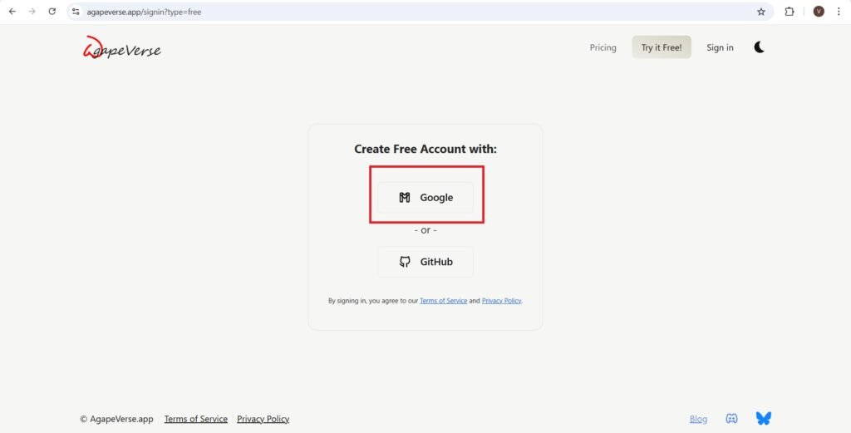Click the browser forward arrow
The width and height of the screenshot is (851, 433).
tap(32, 12)
